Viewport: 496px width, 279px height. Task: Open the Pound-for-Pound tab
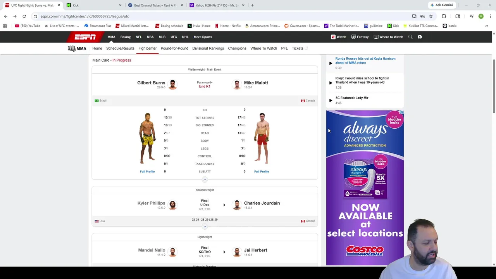tap(174, 48)
